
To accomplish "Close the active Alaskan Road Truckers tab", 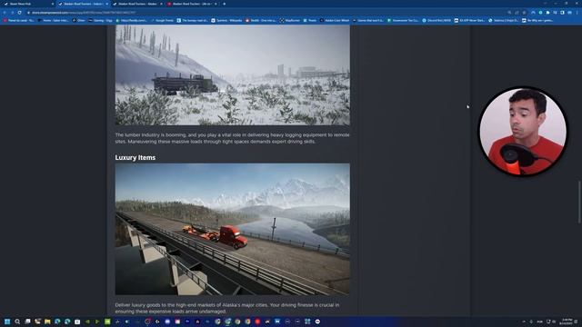I will (107, 4).
